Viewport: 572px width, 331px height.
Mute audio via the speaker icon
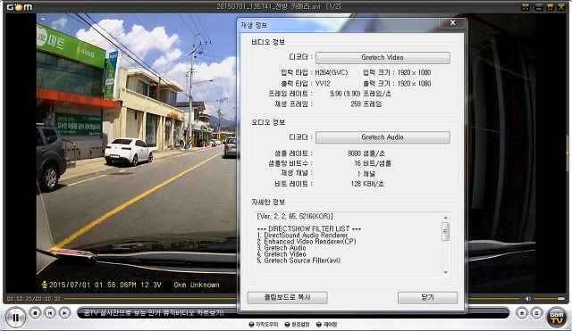[528, 299]
